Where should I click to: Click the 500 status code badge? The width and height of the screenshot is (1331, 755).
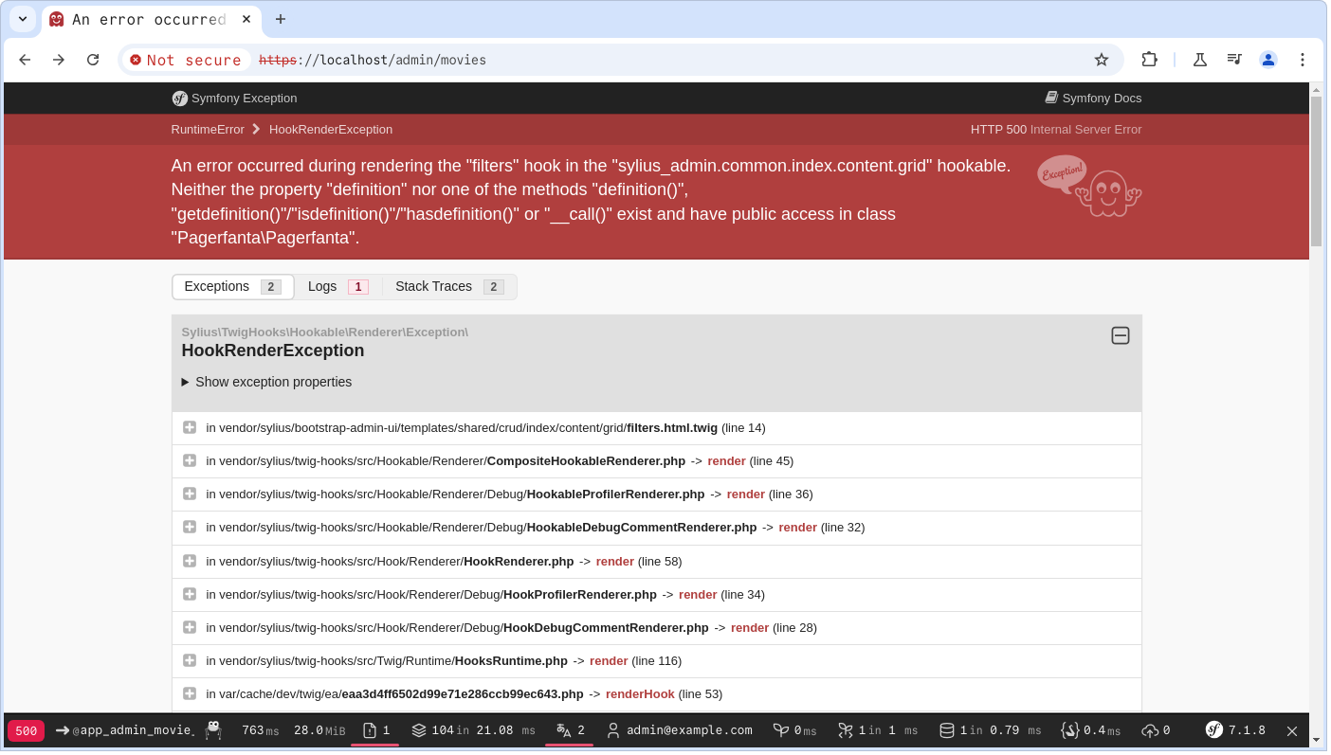(x=26, y=731)
